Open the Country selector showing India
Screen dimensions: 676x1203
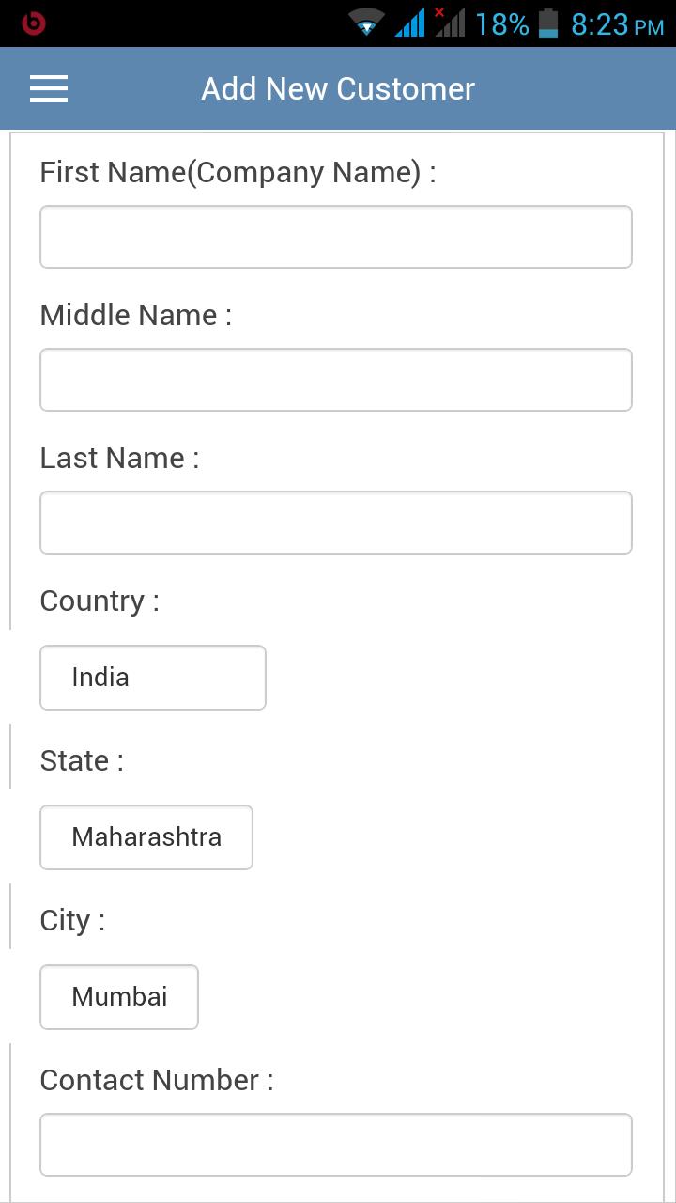tap(152, 677)
